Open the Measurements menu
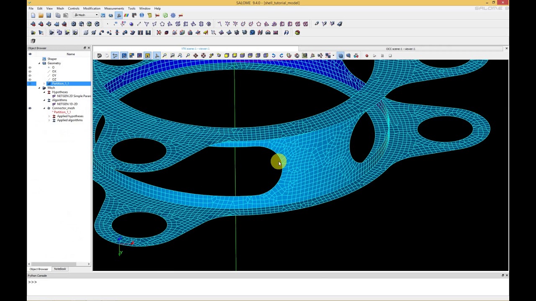The width and height of the screenshot is (536, 301). [114, 8]
